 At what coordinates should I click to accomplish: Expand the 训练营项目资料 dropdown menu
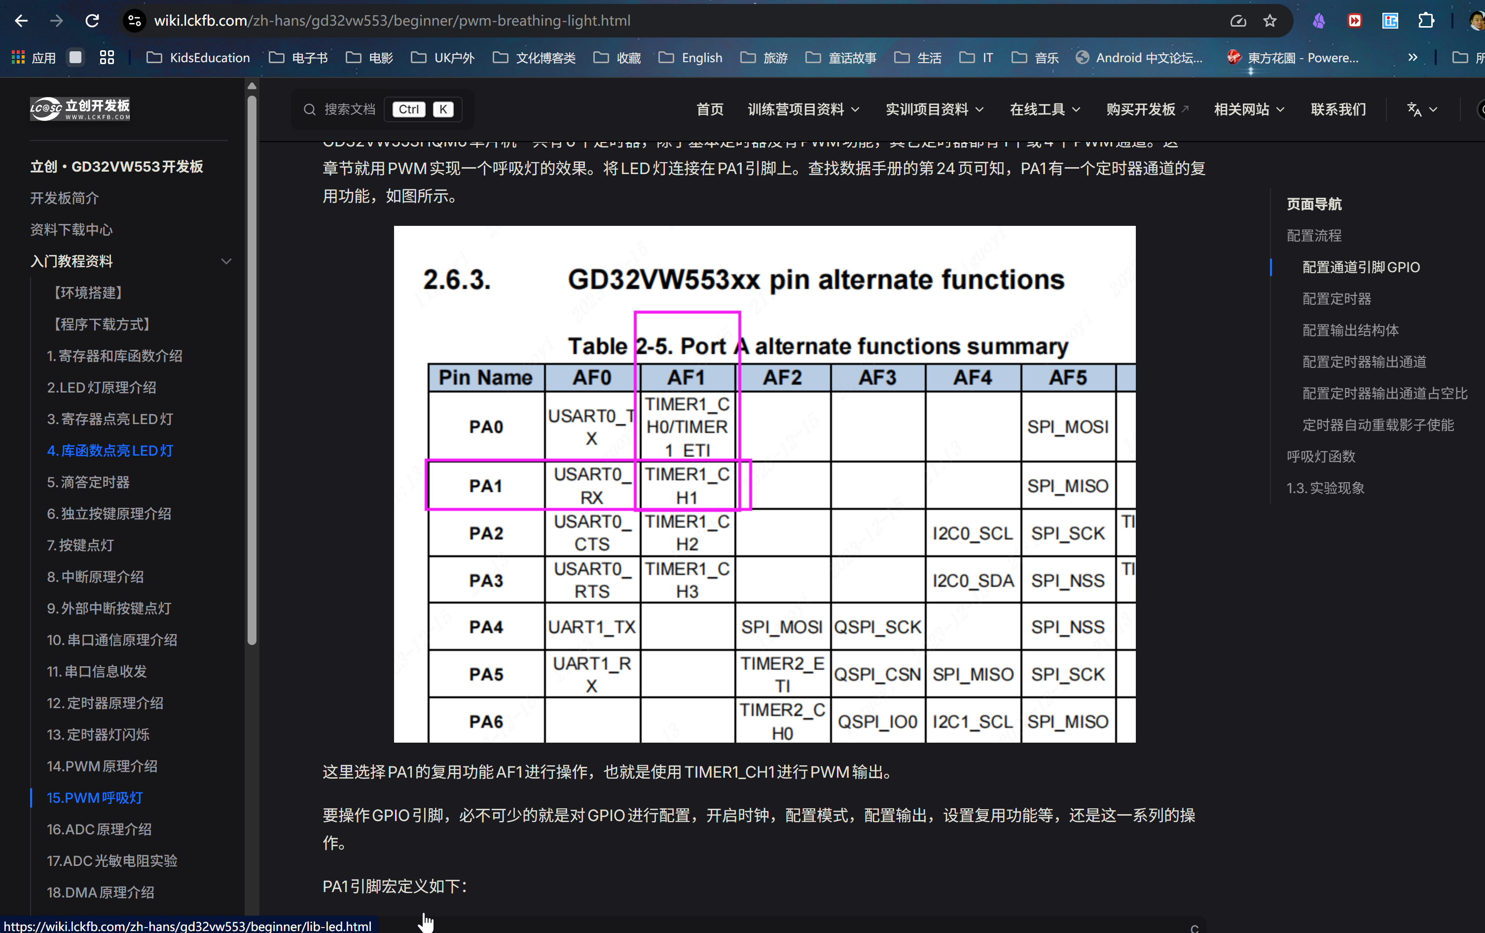[803, 109]
